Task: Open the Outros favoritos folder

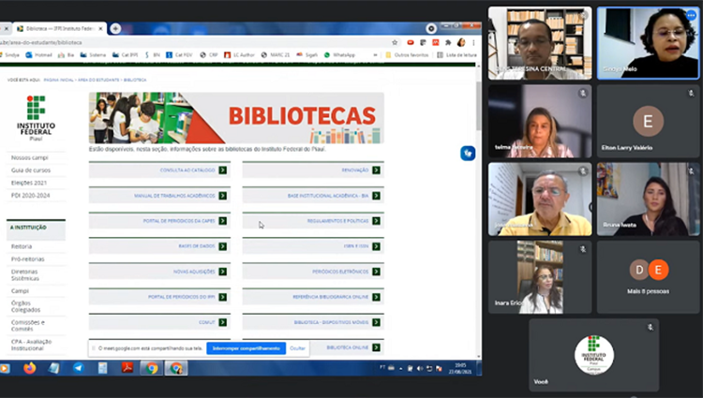Action: [407, 55]
